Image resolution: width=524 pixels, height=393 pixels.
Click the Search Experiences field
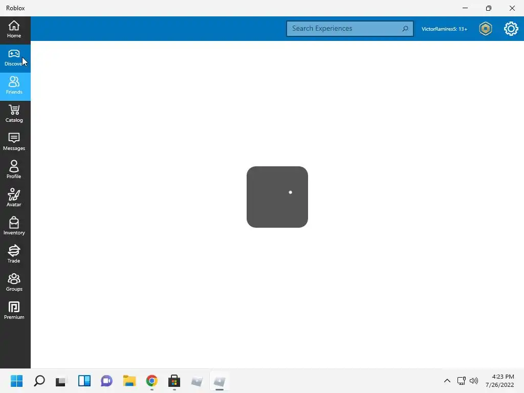[x=350, y=29]
